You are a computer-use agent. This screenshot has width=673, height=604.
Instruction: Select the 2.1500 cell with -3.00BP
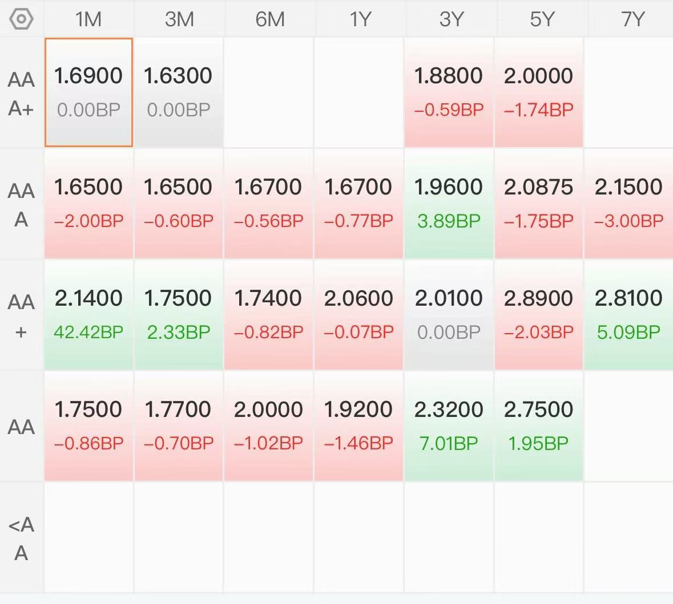click(x=628, y=204)
